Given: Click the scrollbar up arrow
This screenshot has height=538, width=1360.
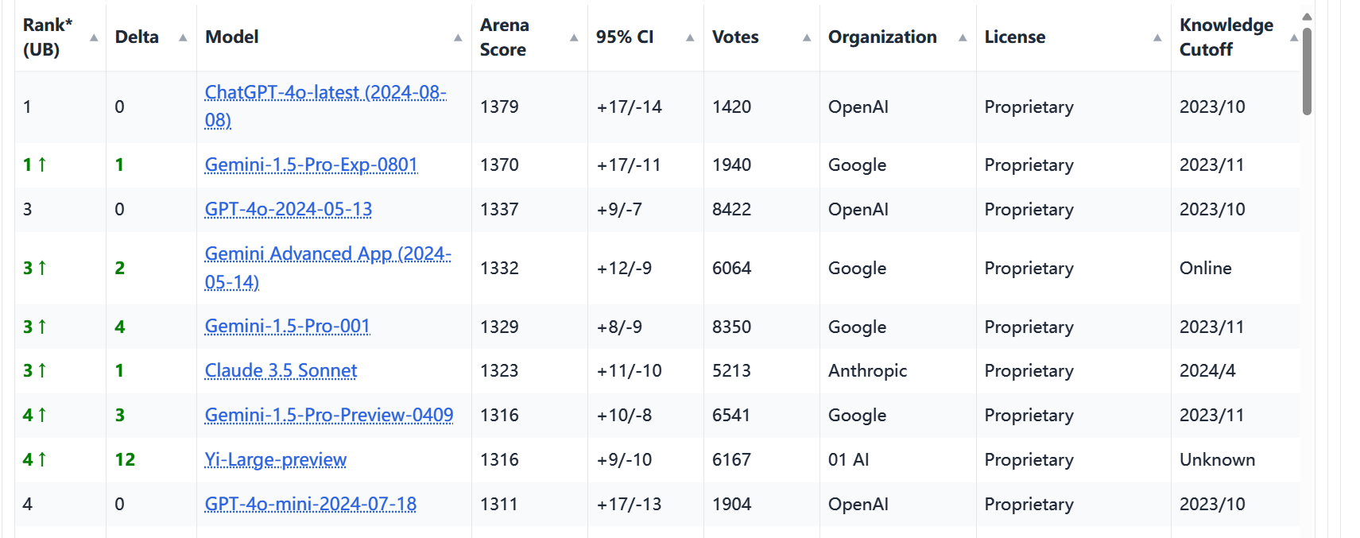Looking at the screenshot, I should pos(1307,17).
